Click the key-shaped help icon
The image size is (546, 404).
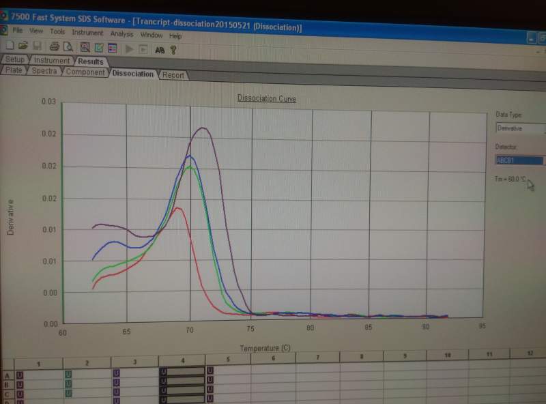tap(173, 50)
